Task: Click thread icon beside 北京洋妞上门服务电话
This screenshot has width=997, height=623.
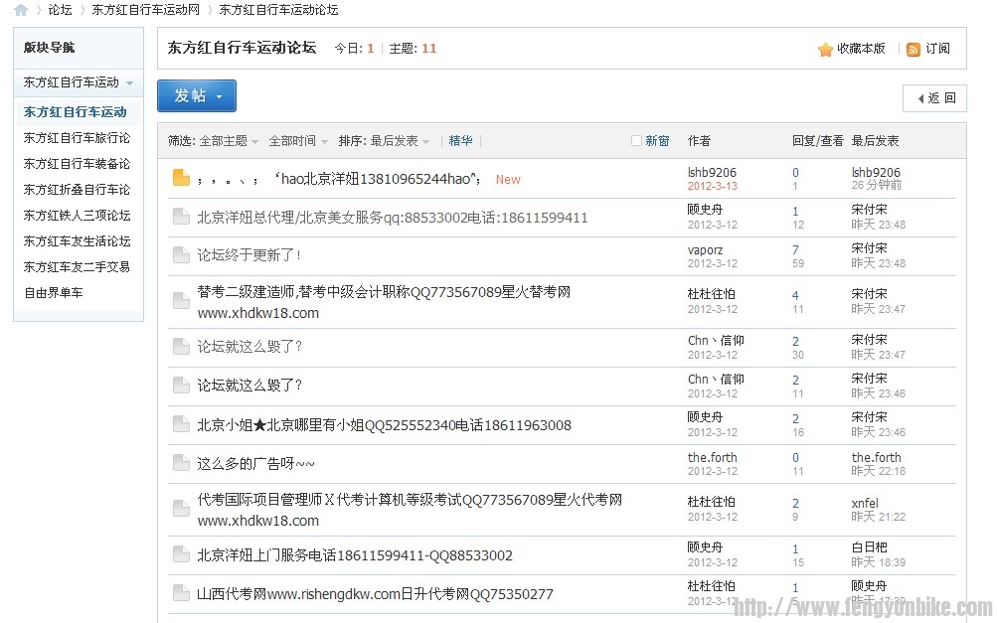Action: 181,554
